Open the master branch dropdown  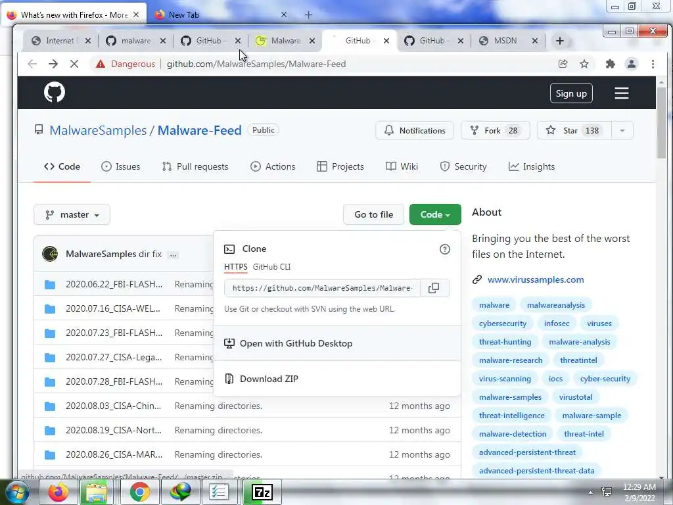click(72, 214)
